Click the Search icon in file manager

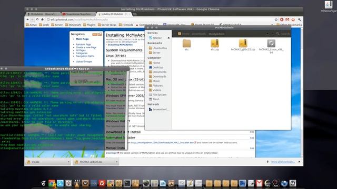277,34
